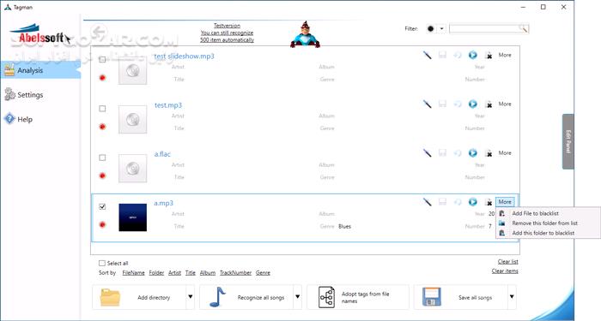Click the magic wand icon for a.flac
601x321 pixels.
(427, 153)
